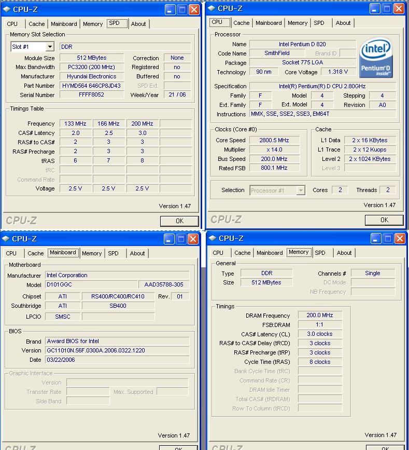Viewport: 409px width, 450px height.
Task: Click the 1:1 FSB:DRAM ratio value
Action: coord(320,324)
